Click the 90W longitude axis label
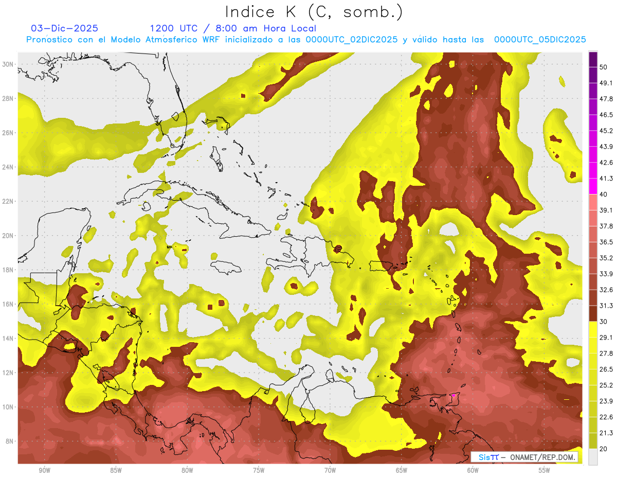 44,470
